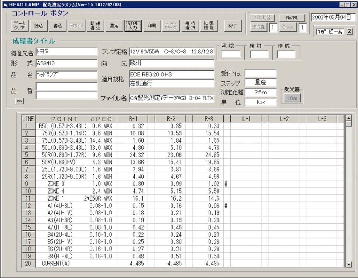Image resolution: width=358 pixels, height=278 pixels.
Task: Click the ZONE 1 row label
Action: tap(56, 198)
